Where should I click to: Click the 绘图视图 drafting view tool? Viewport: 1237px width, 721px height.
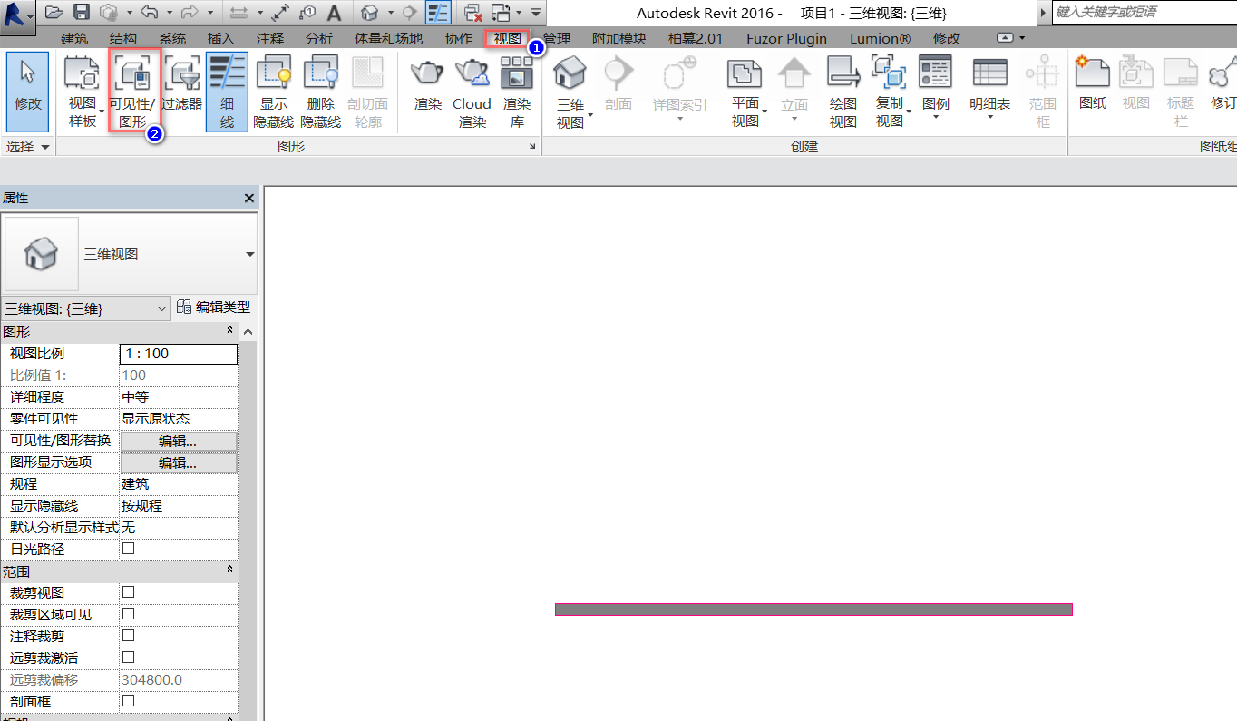[843, 91]
